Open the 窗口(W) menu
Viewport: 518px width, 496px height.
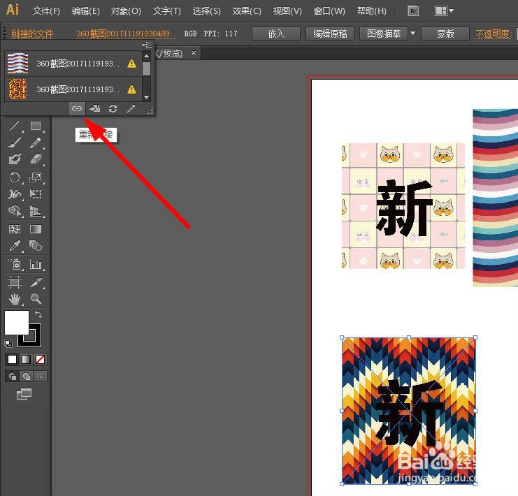pyautogui.click(x=329, y=11)
